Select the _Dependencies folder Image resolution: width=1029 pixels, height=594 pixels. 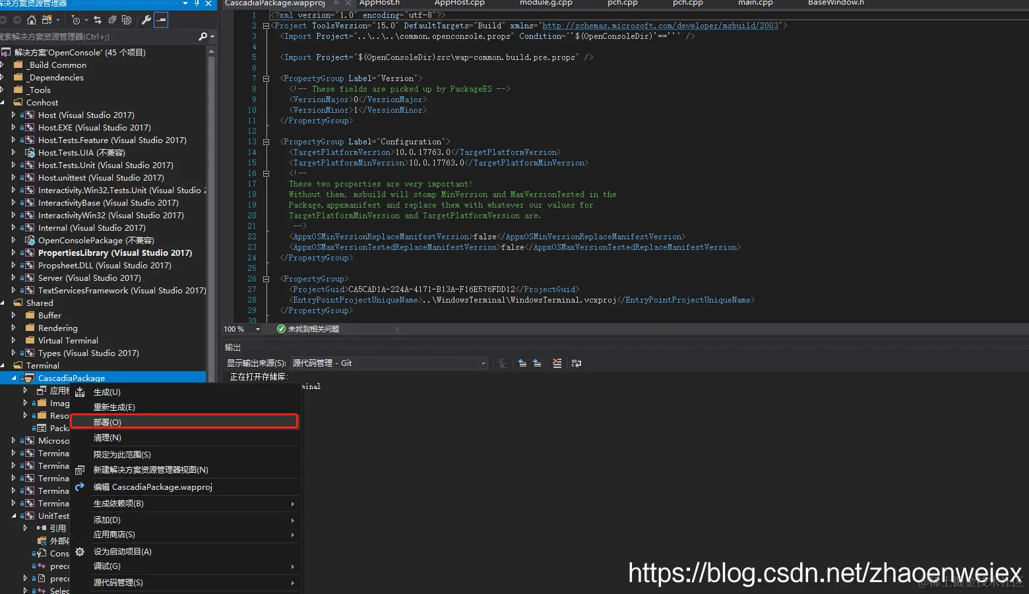pos(55,78)
